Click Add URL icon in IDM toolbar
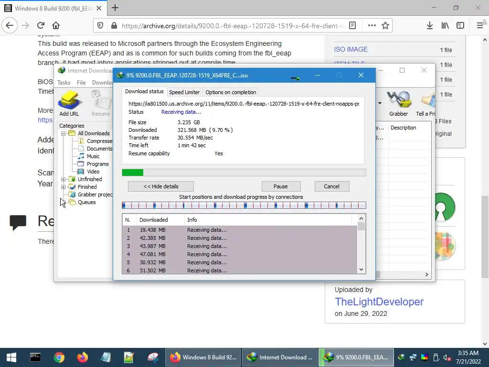The image size is (489, 367). tap(69, 103)
